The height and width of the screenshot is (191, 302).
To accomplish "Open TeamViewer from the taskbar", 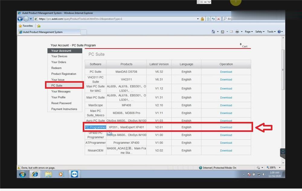I will pyautogui.click(x=74, y=174).
